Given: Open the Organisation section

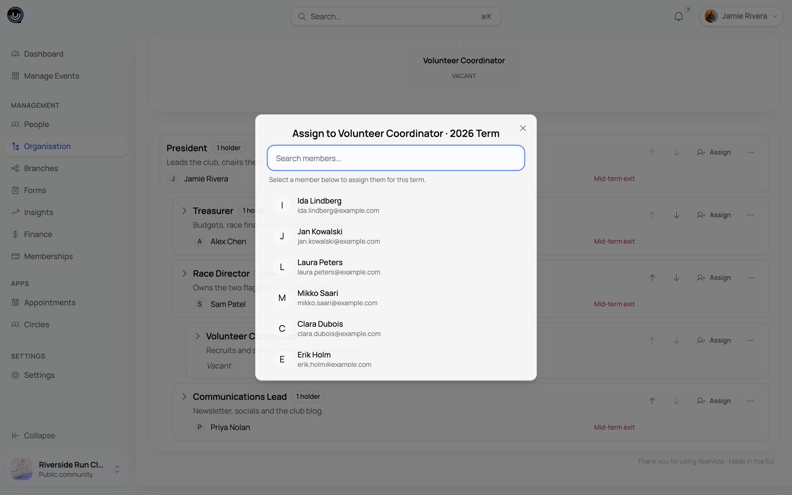Looking at the screenshot, I should [66, 146].
